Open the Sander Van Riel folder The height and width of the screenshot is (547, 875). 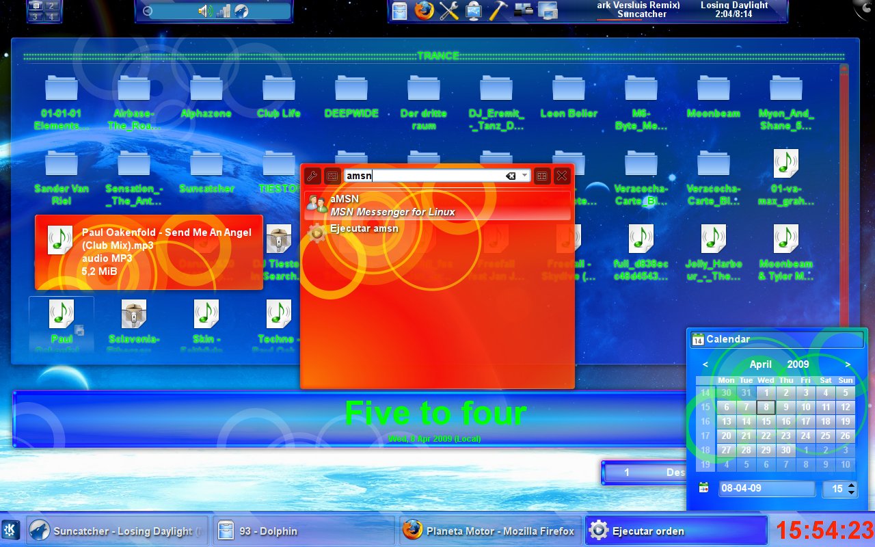tap(62, 178)
